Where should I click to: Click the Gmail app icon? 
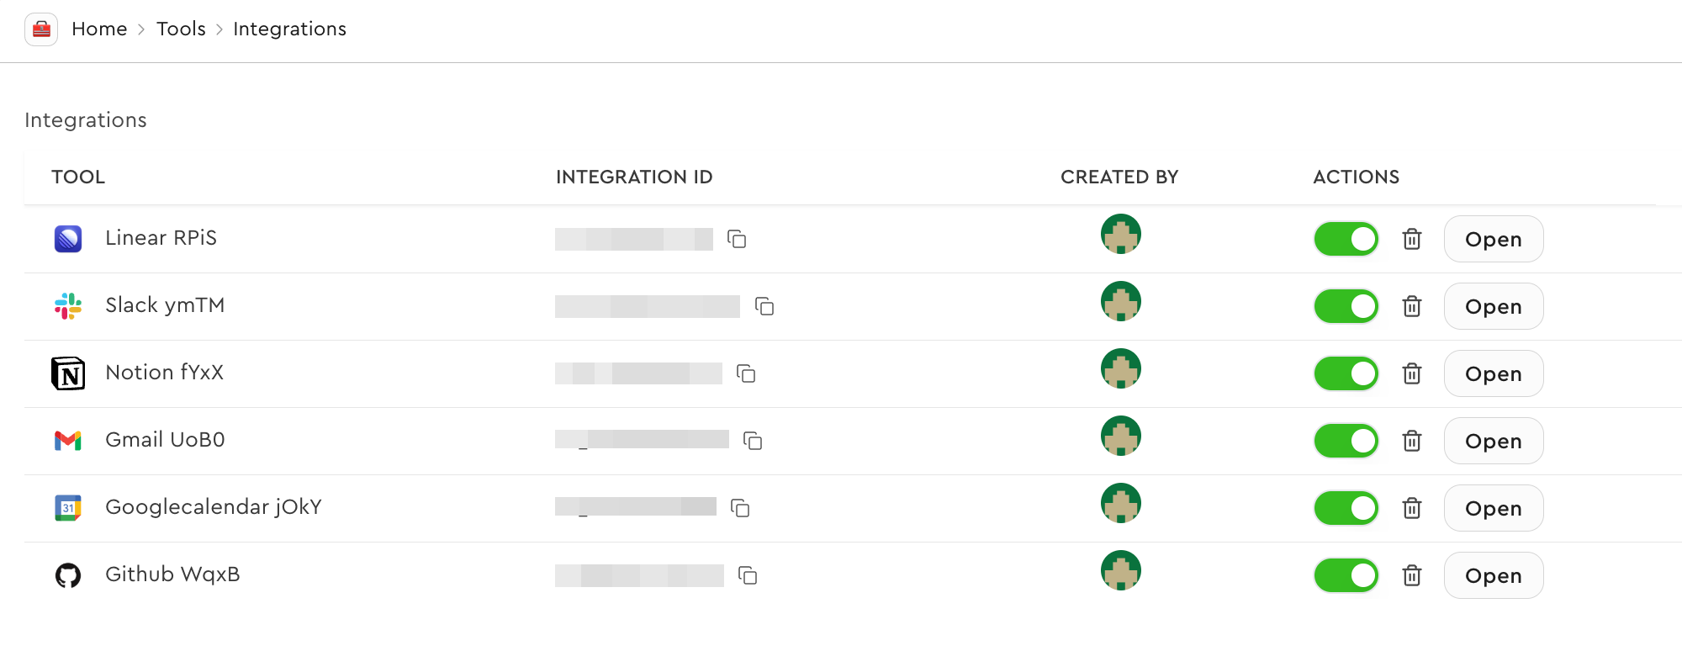pyautogui.click(x=68, y=440)
